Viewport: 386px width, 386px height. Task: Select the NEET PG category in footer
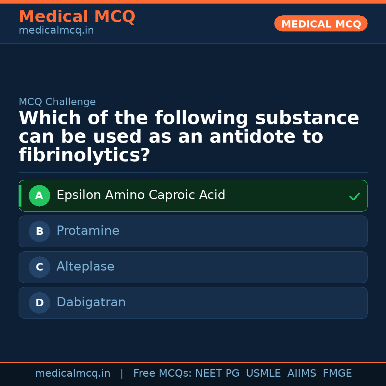point(217,373)
